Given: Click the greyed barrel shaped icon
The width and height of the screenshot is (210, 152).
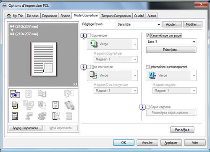Looking at the screenshot, I should coord(69,116).
